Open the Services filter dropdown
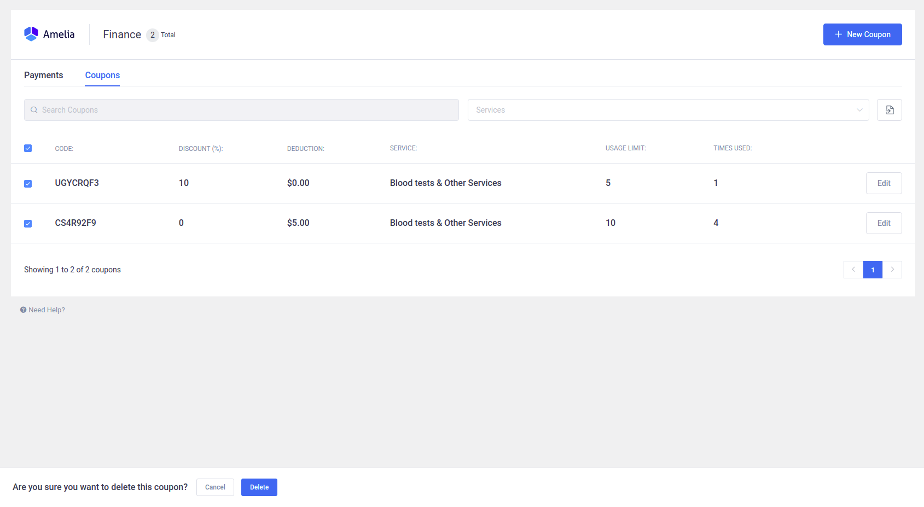The height and width of the screenshot is (507, 924). pos(602,110)
